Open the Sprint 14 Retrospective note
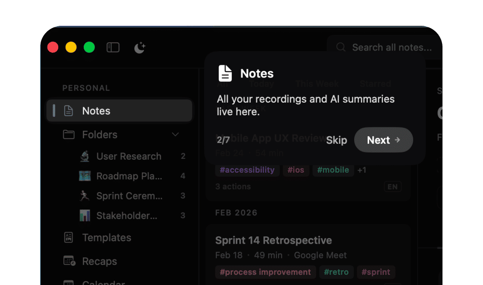The image size is (483, 285). 274,240
